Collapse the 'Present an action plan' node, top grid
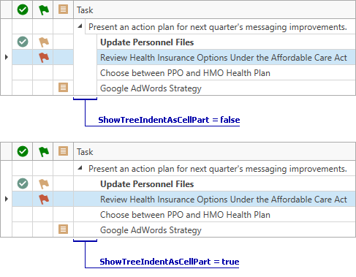The image size is (356, 277). [x=80, y=26]
